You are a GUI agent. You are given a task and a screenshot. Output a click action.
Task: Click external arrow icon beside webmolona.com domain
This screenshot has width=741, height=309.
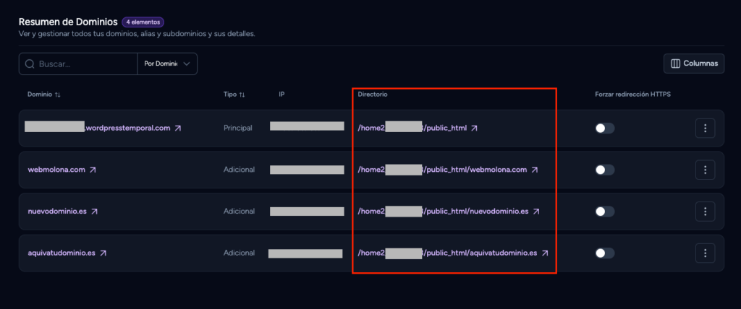point(93,170)
